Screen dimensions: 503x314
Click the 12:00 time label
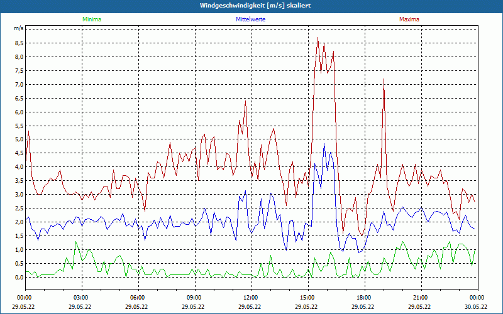pyautogui.click(x=251, y=298)
